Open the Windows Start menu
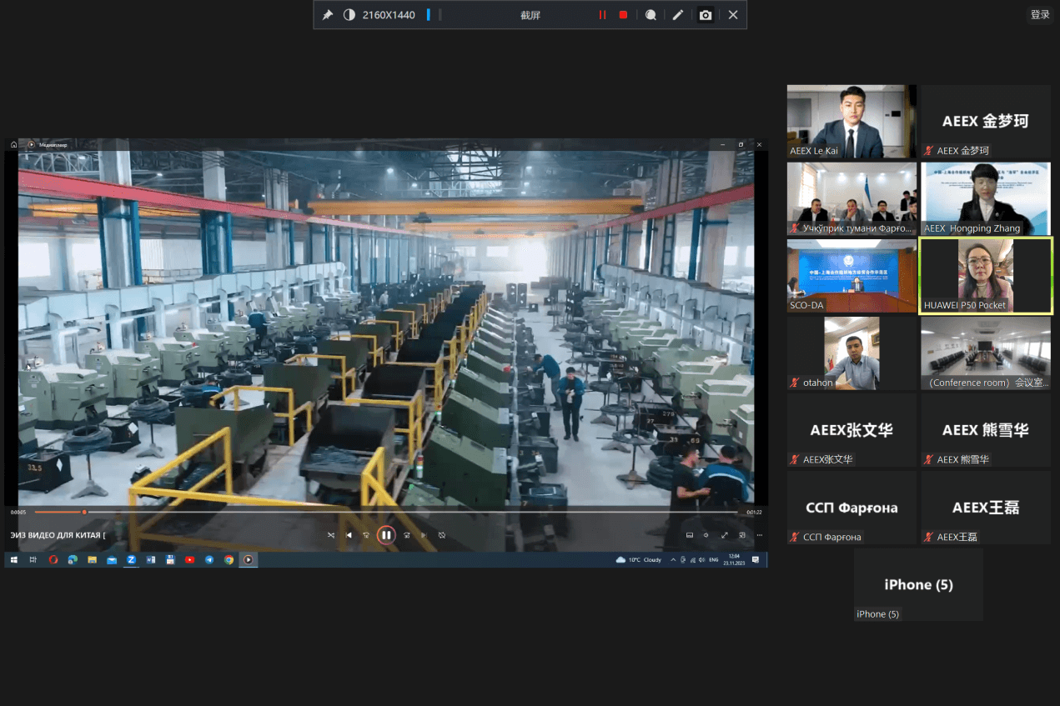Viewport: 1060px width, 706px height. click(x=14, y=560)
